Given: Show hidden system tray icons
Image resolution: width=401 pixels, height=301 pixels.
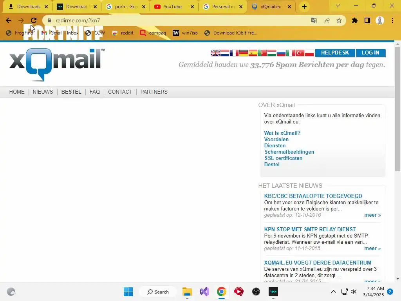Looking at the screenshot, I should (334, 292).
